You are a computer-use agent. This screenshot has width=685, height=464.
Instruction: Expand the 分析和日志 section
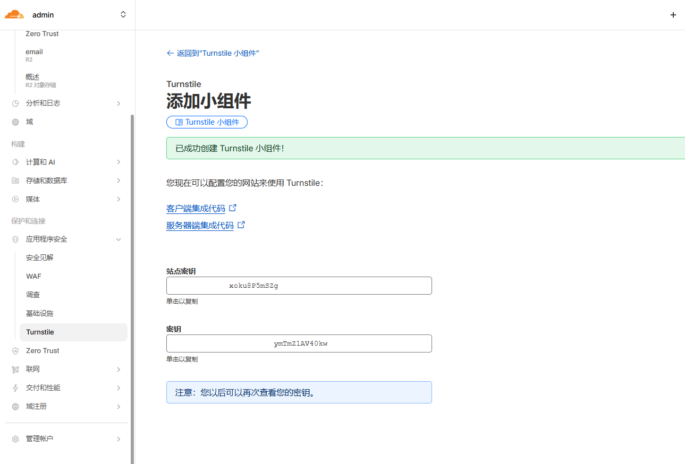pos(119,104)
